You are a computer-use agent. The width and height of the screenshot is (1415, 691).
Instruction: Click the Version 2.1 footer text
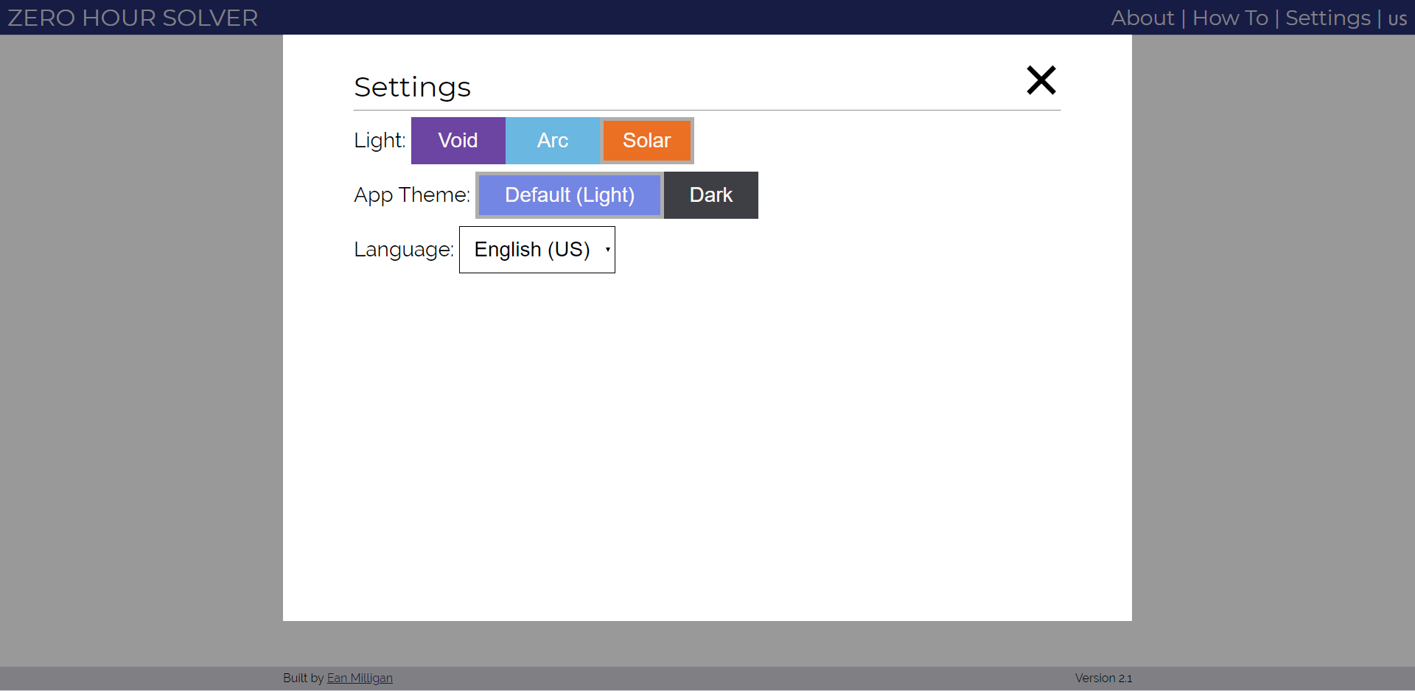click(x=1103, y=678)
